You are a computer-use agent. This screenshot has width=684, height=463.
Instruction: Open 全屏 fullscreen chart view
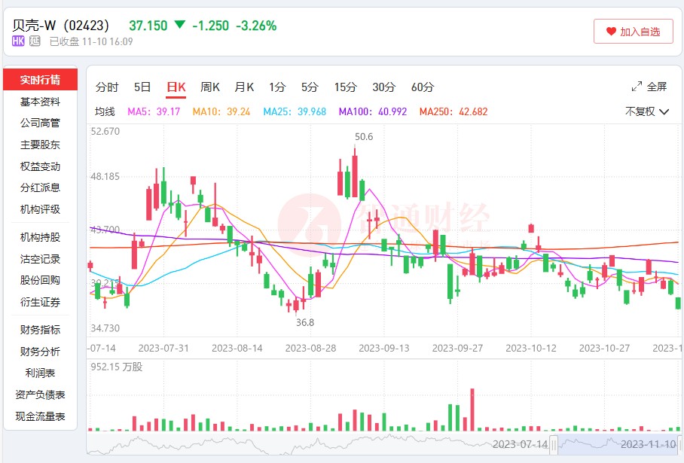tap(649, 87)
